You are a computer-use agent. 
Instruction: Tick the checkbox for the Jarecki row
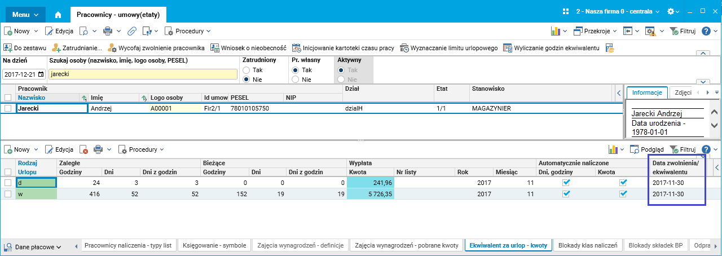coord(8,108)
